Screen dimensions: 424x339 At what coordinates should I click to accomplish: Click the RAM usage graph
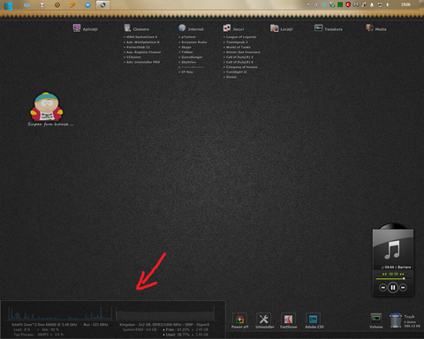coord(166,313)
